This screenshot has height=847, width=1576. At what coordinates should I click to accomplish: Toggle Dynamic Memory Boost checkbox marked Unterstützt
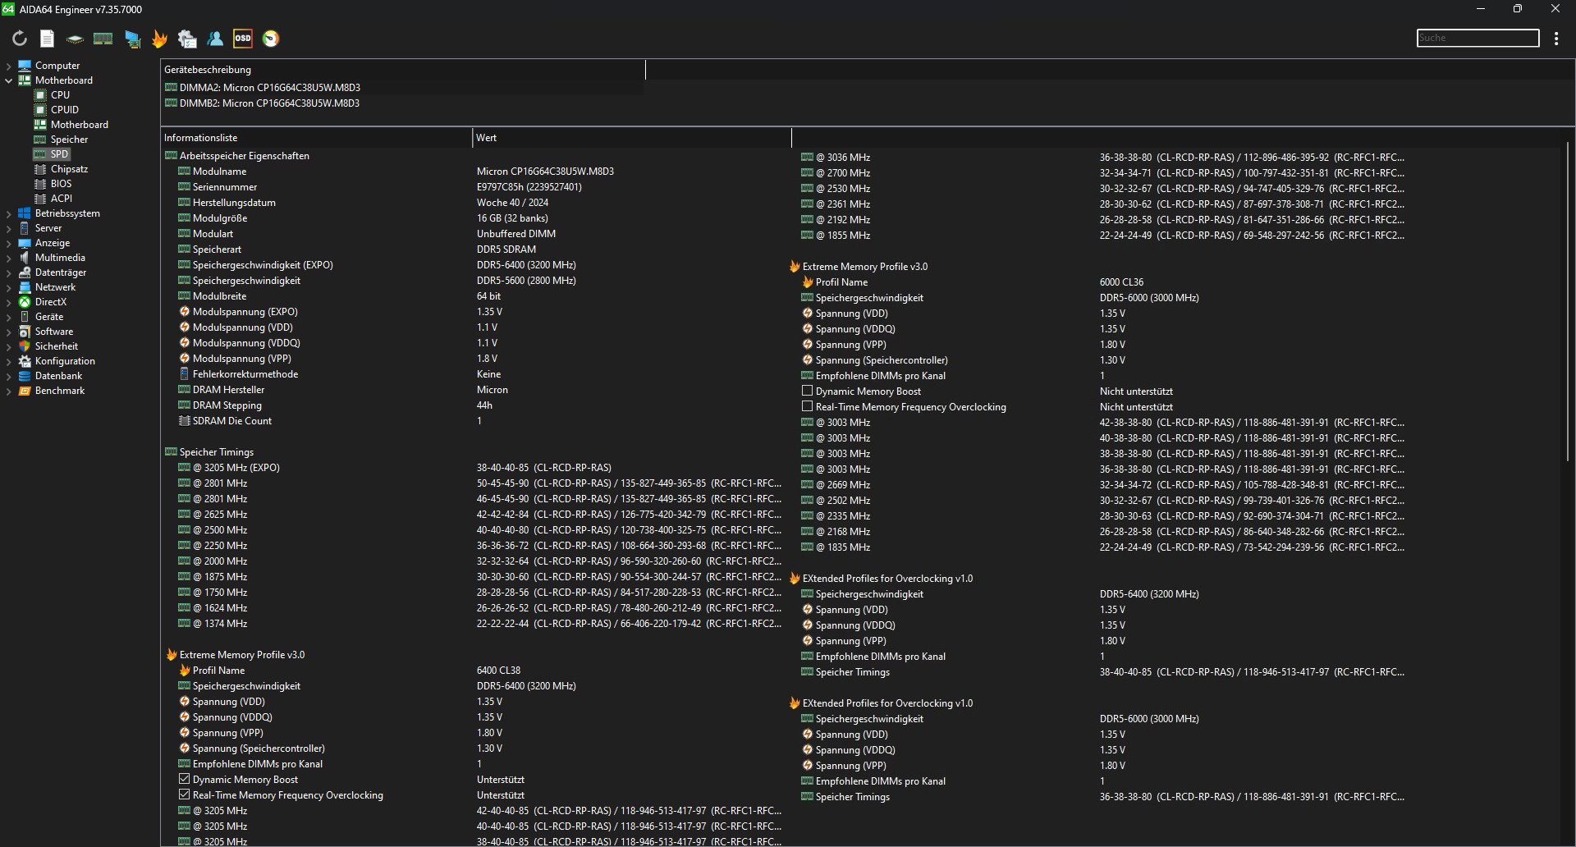pos(185,780)
